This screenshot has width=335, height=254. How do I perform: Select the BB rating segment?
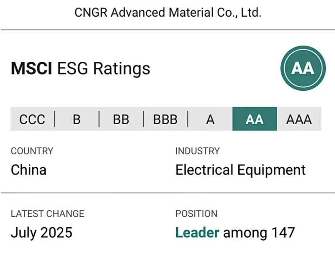(x=121, y=119)
